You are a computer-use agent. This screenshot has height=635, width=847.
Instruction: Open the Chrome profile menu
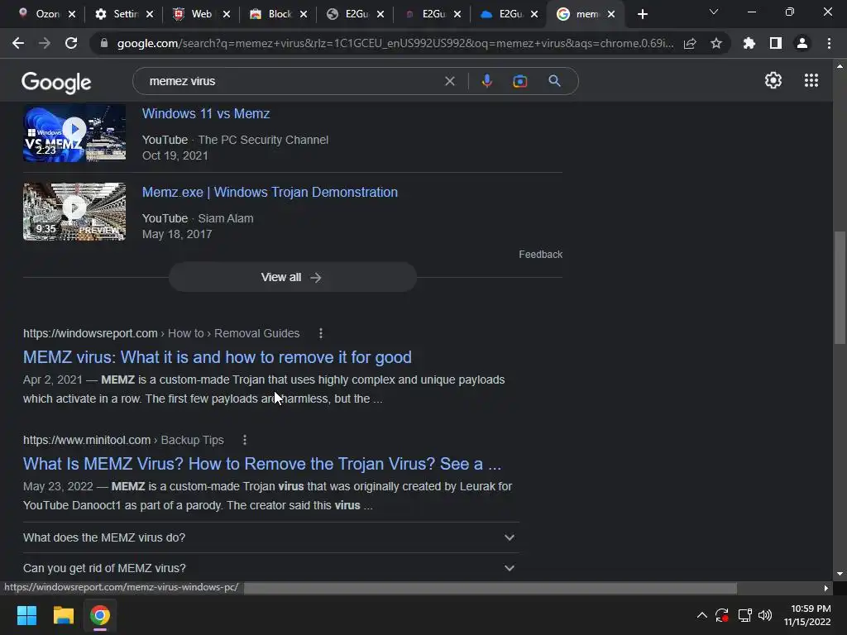802,43
